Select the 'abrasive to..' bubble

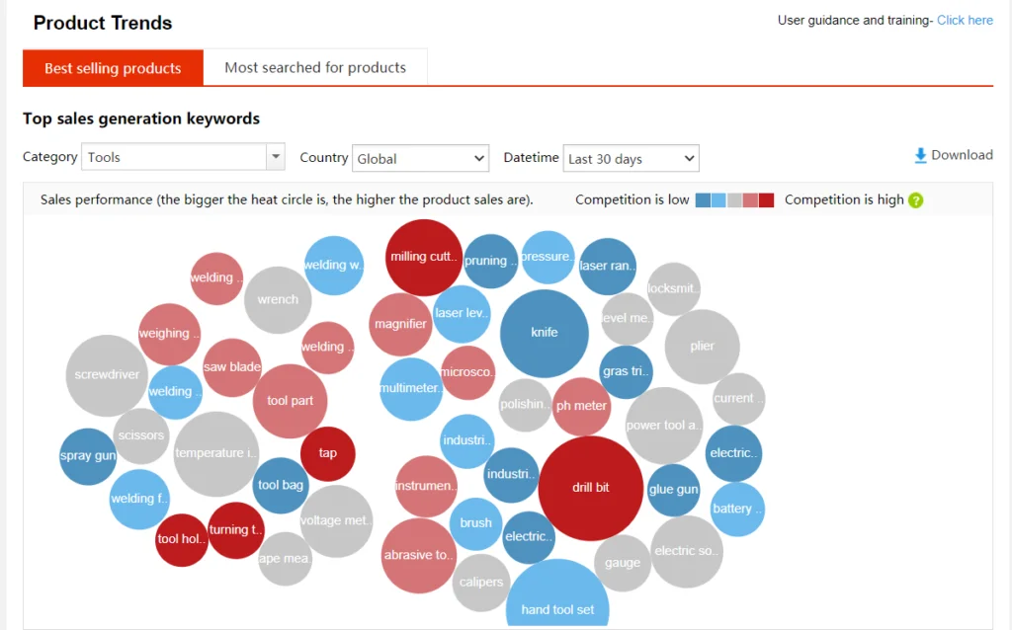click(418, 555)
